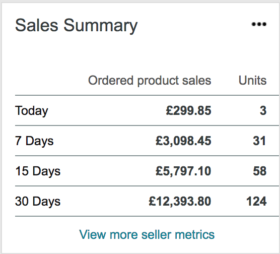Select the 7 Days row label
This screenshot has height=254, width=280.
(34, 141)
